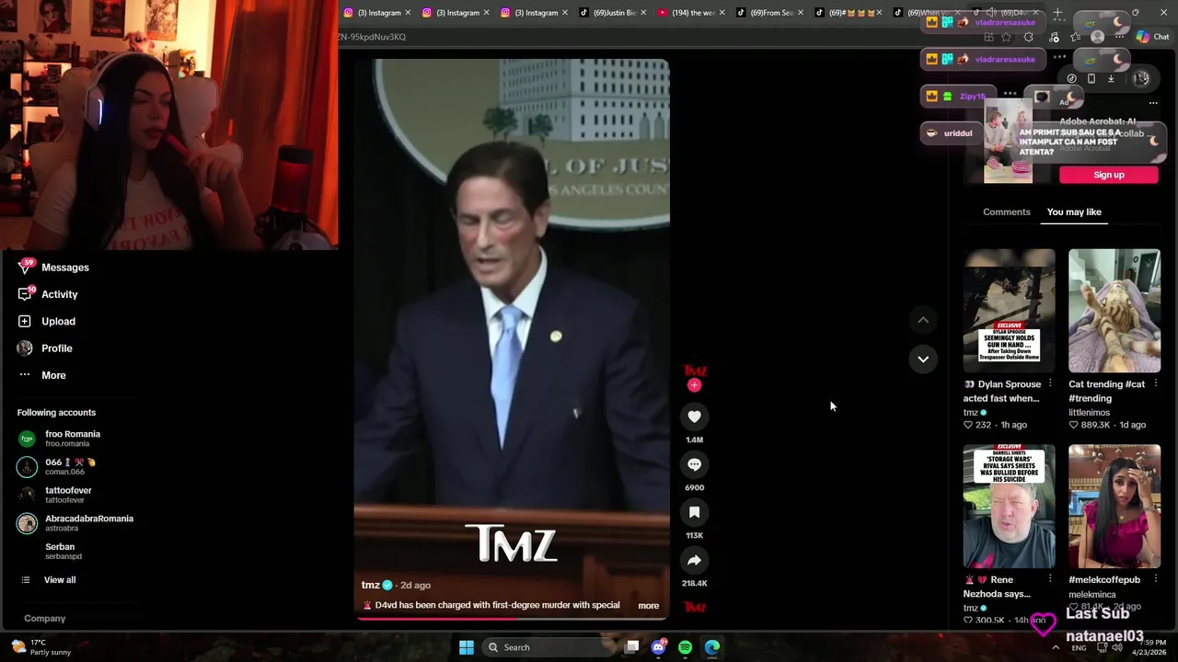Open browser extensions puzzle icon
The height and width of the screenshot is (662, 1178).
1028,37
